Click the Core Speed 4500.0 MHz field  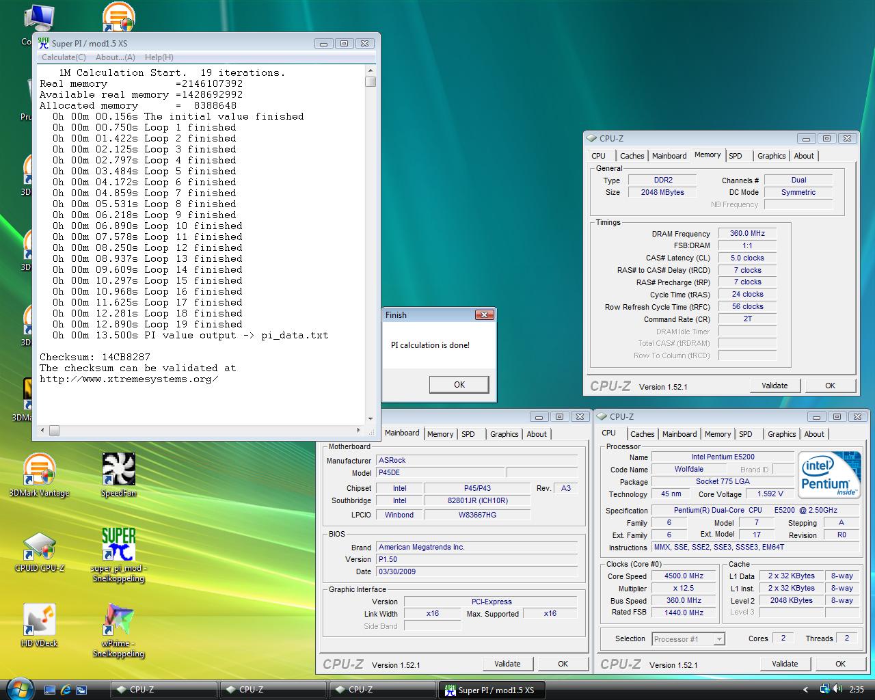684,576
